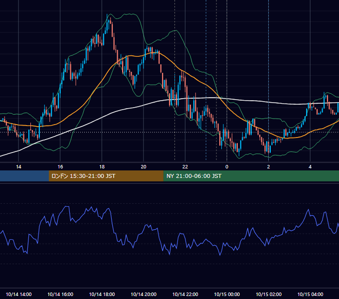
Task: Click the 10/15 04:00 time label
Action: pyautogui.click(x=310, y=294)
